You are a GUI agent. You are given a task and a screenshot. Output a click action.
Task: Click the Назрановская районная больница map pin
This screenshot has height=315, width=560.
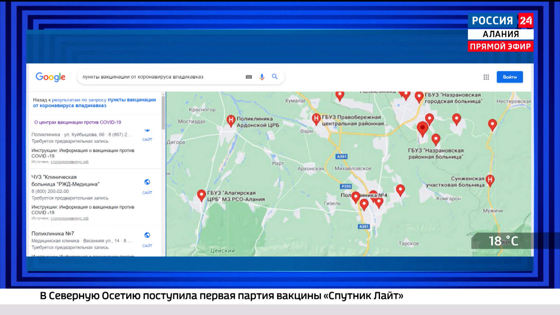436,140
